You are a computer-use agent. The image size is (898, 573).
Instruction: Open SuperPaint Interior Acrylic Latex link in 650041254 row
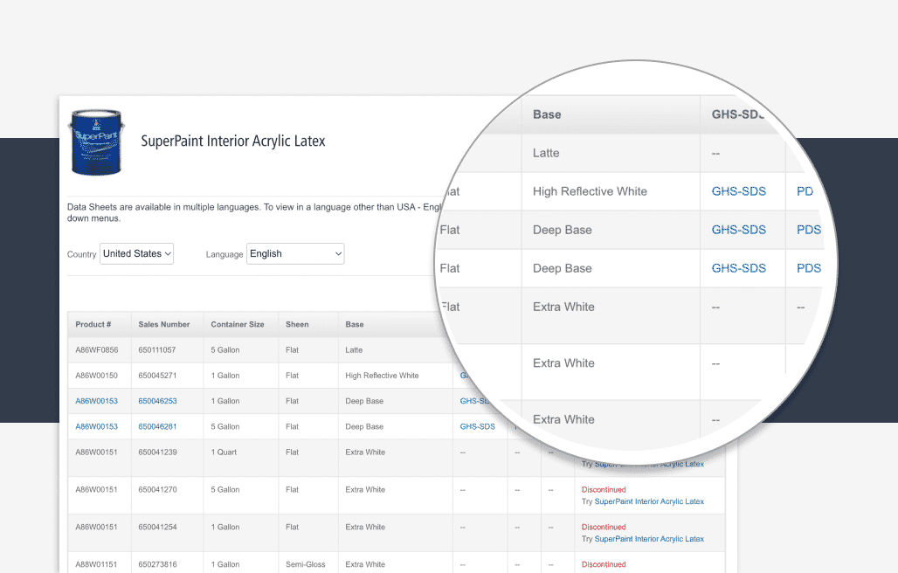point(649,539)
